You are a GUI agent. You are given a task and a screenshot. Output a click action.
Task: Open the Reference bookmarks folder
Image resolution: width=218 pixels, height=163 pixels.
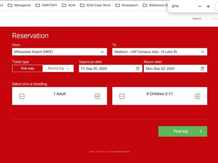pyautogui.click(x=155, y=5)
